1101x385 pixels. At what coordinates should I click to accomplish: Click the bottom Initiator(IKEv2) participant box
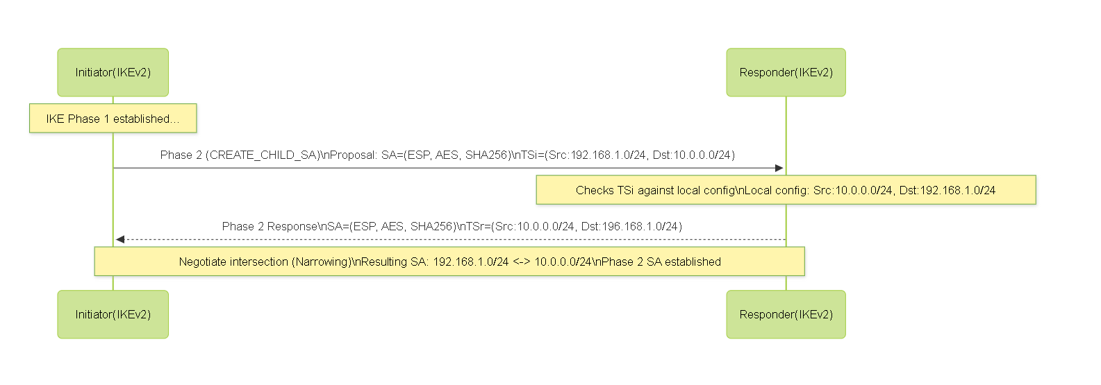[113, 314]
